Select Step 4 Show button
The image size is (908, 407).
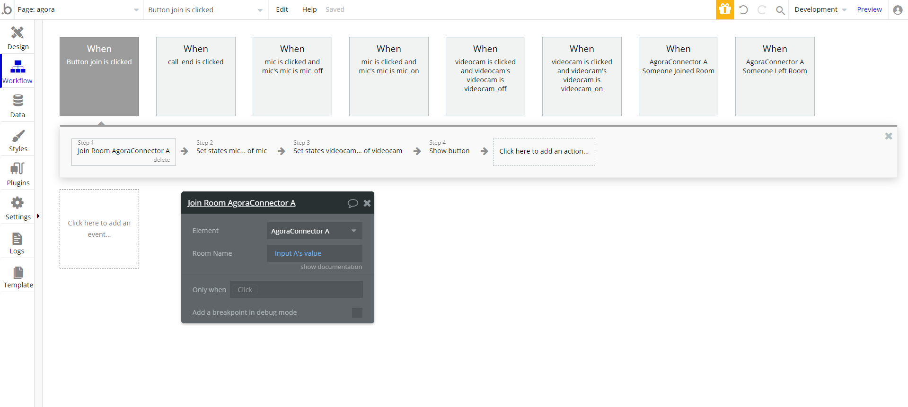click(x=449, y=147)
